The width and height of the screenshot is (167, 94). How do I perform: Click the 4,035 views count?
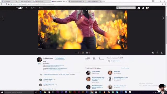pos(87,58)
